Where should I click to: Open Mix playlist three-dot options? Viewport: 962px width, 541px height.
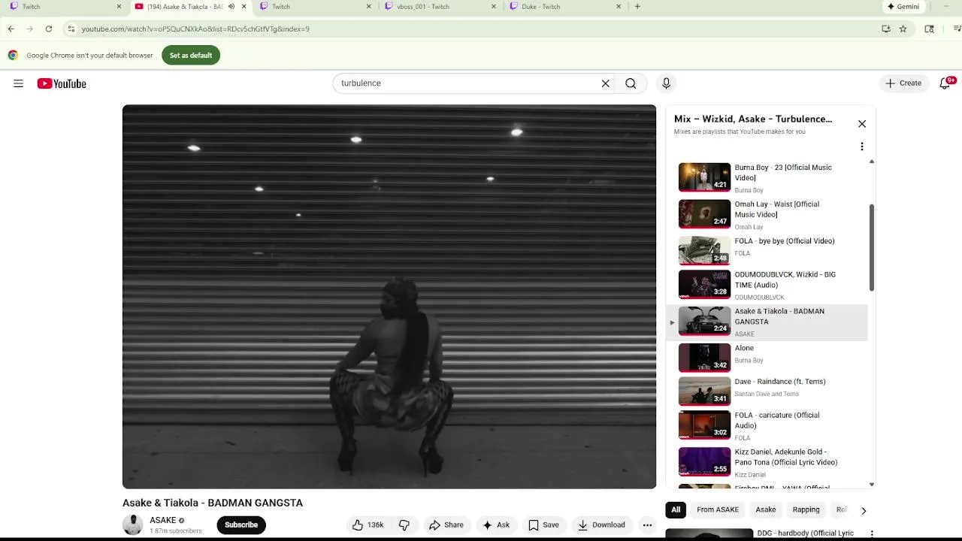[x=862, y=147]
